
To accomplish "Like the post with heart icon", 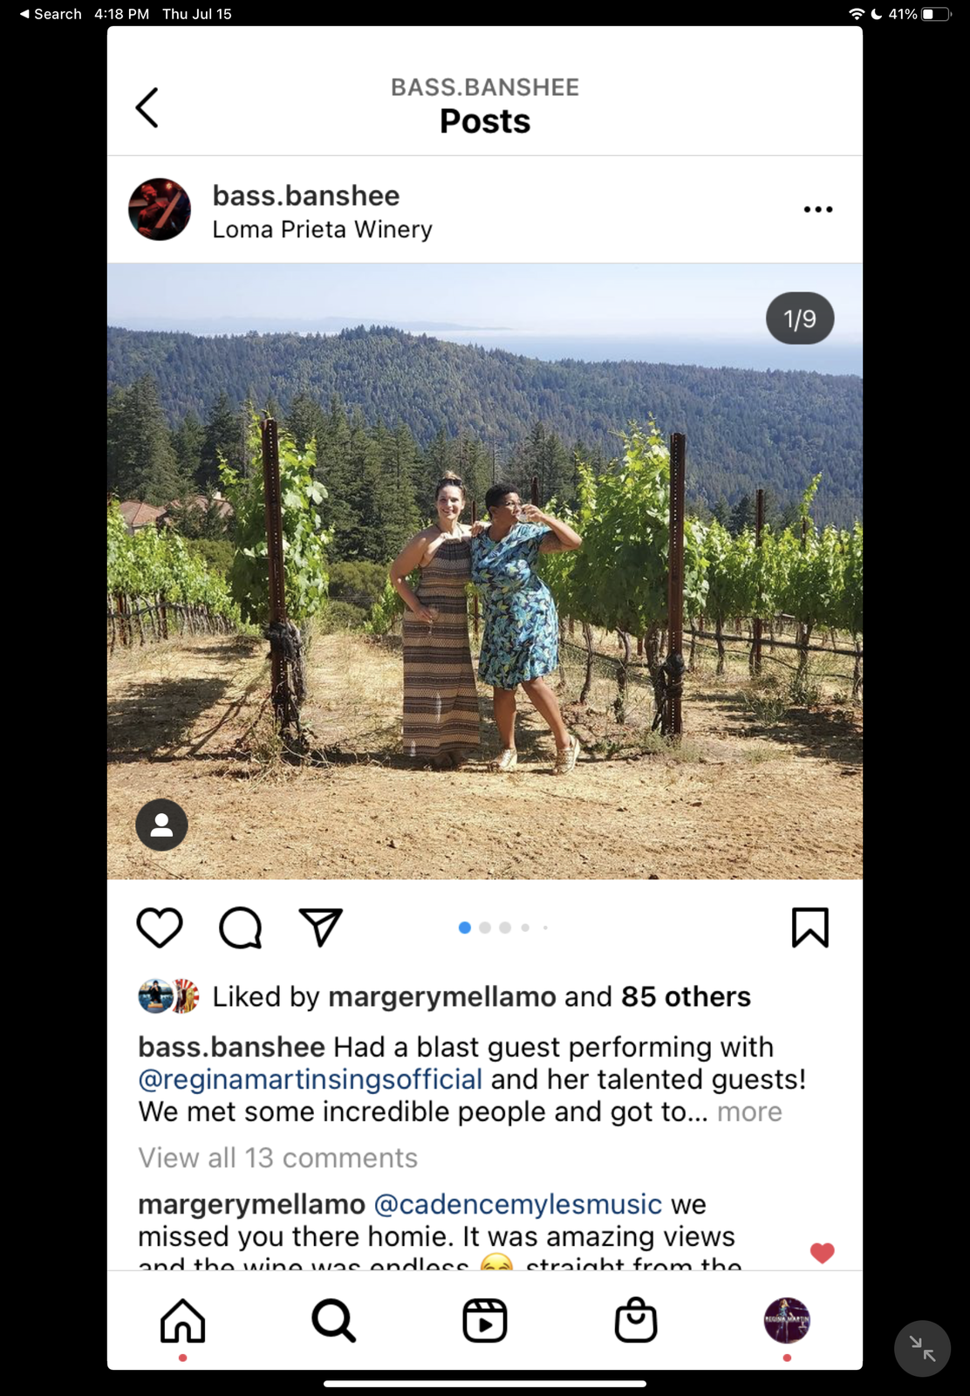I will tap(160, 927).
